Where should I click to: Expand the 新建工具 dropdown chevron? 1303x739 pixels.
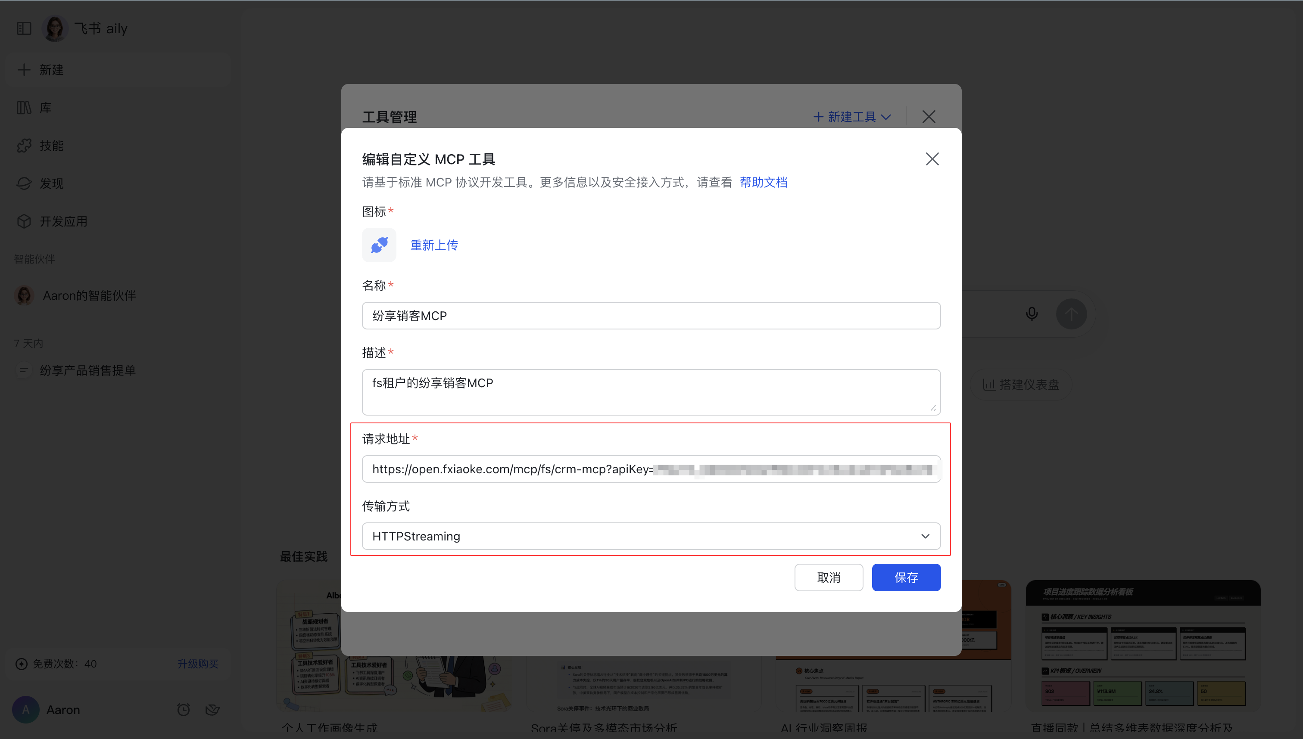tap(886, 117)
